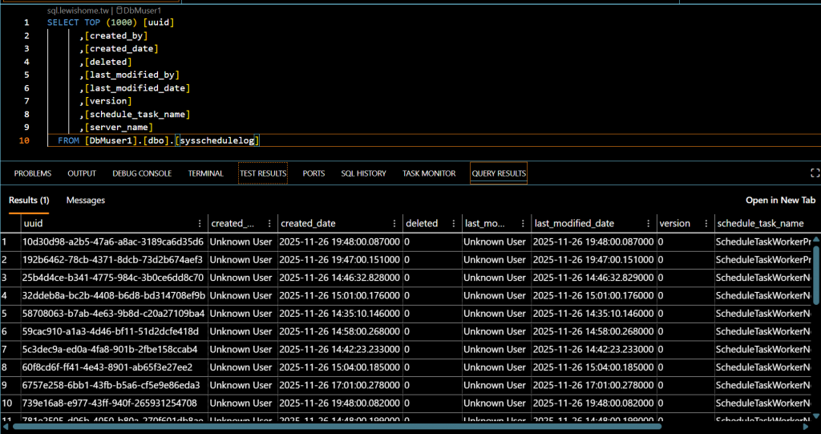Open the TASK MONITOR tab

click(x=429, y=173)
